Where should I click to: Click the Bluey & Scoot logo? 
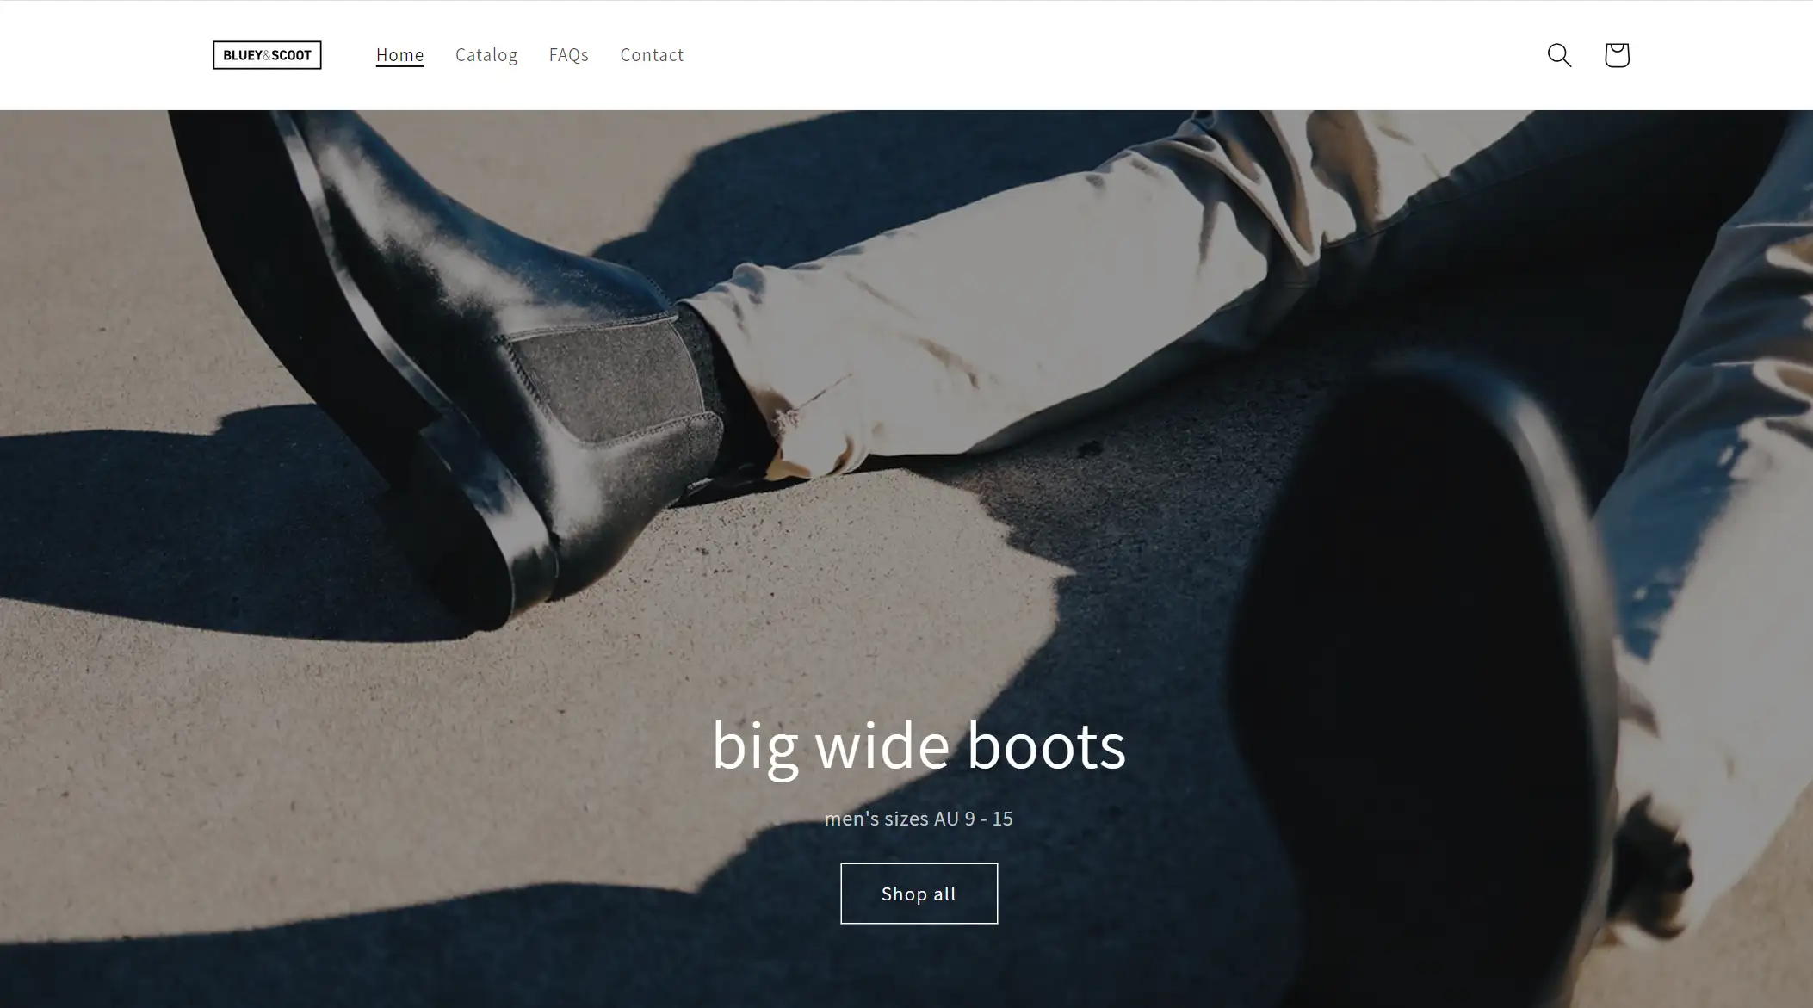[267, 55]
